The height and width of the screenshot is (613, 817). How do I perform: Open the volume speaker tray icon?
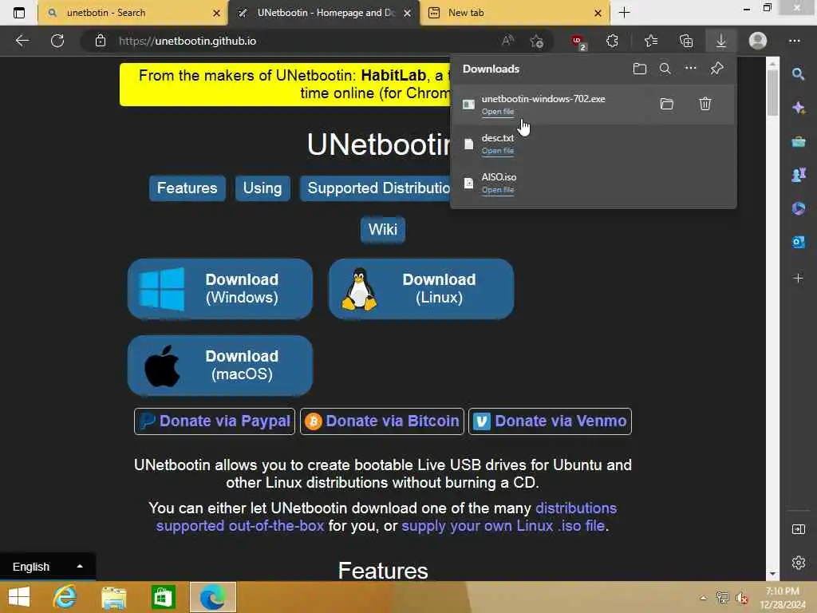(x=741, y=598)
